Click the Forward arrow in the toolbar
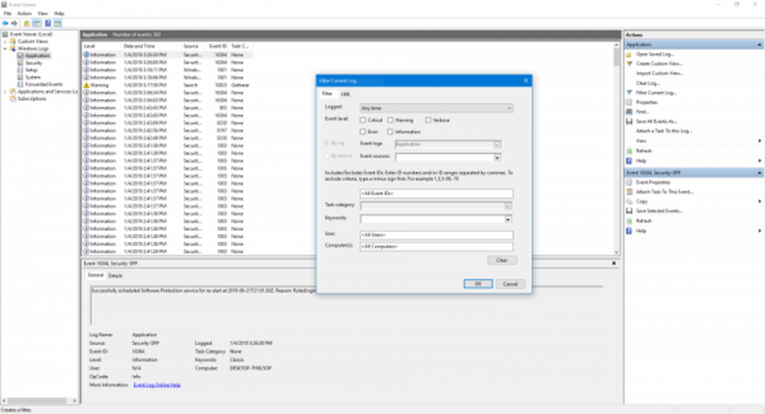Viewport: 765px width, 414px height. tap(15, 24)
